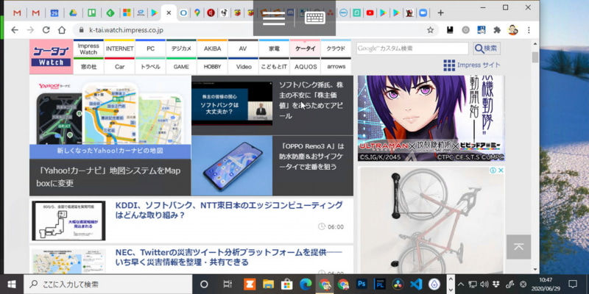Open the ad info icon on bicycle ad
The height and width of the screenshot is (294, 589).
[493, 171]
